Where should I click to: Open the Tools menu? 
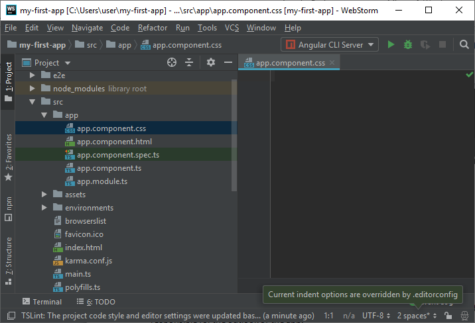coord(207,28)
